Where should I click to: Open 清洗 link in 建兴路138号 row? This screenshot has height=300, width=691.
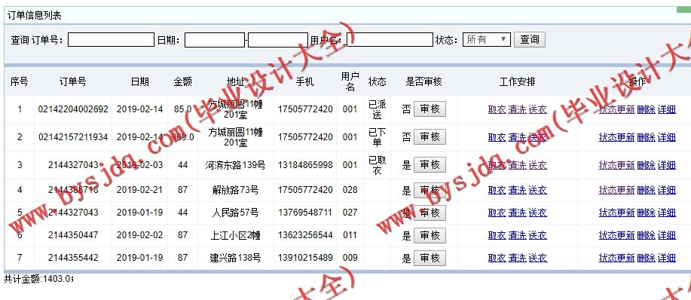[518, 258]
